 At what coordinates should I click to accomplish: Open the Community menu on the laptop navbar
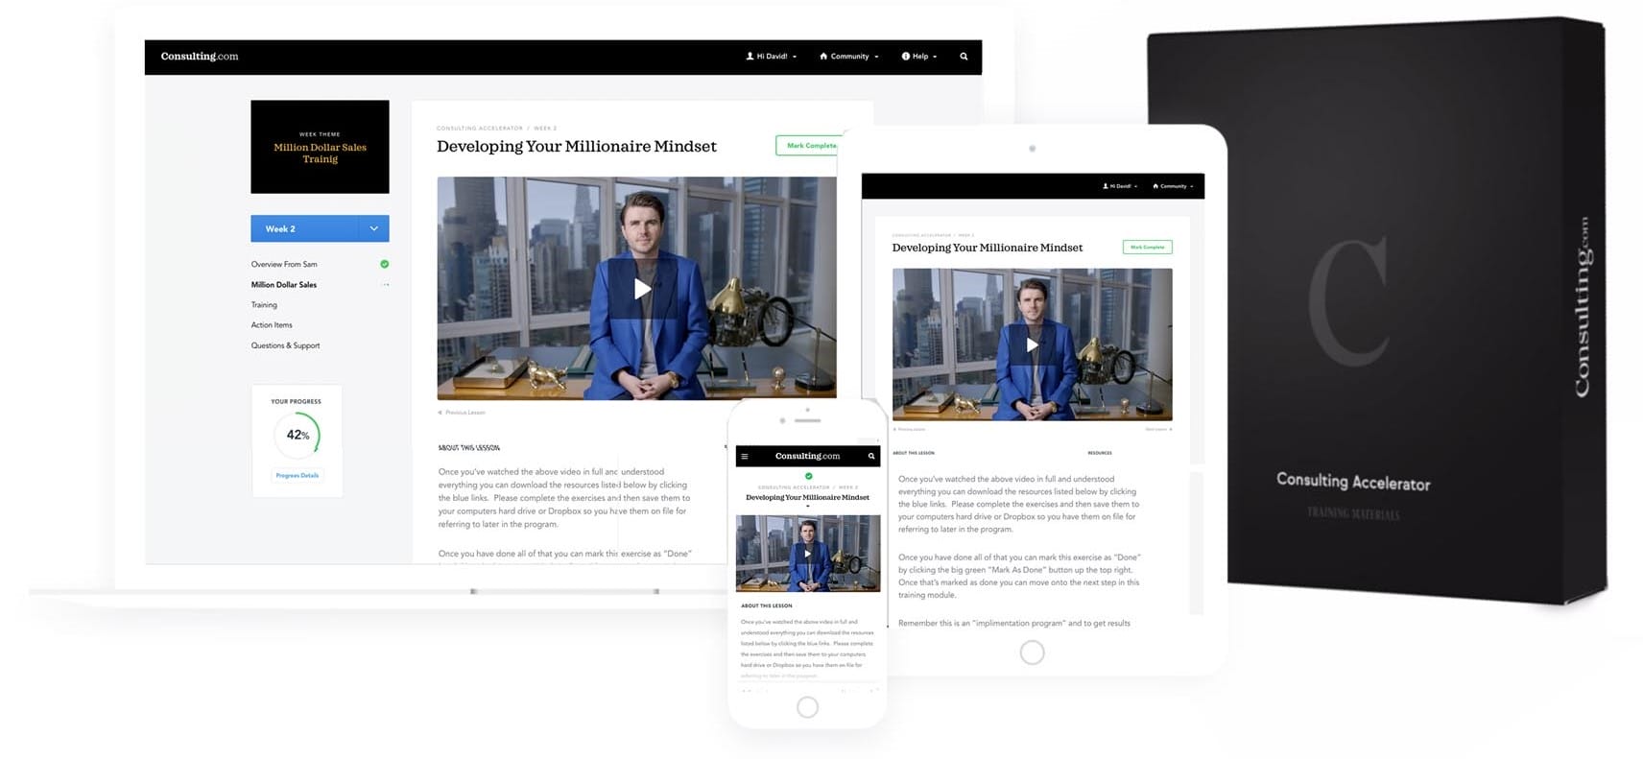pos(849,57)
